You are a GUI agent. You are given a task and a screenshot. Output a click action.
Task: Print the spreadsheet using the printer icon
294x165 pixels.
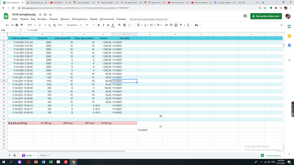point(17,25)
